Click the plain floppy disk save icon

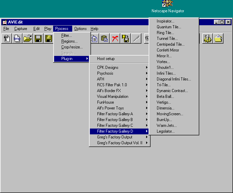38,39
